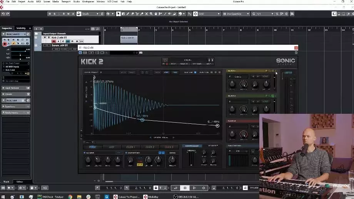This screenshot has height=199, width=354.
Task: Select the Line tool
Action: pyautogui.click(x=165, y=14)
